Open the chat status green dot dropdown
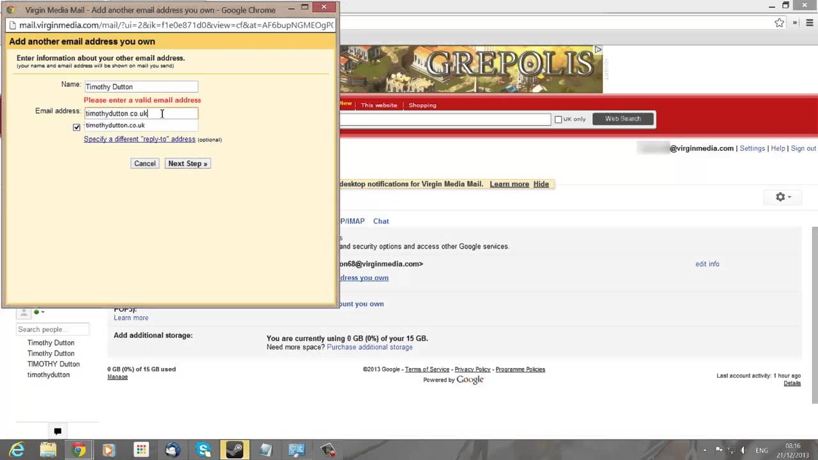 (x=38, y=312)
